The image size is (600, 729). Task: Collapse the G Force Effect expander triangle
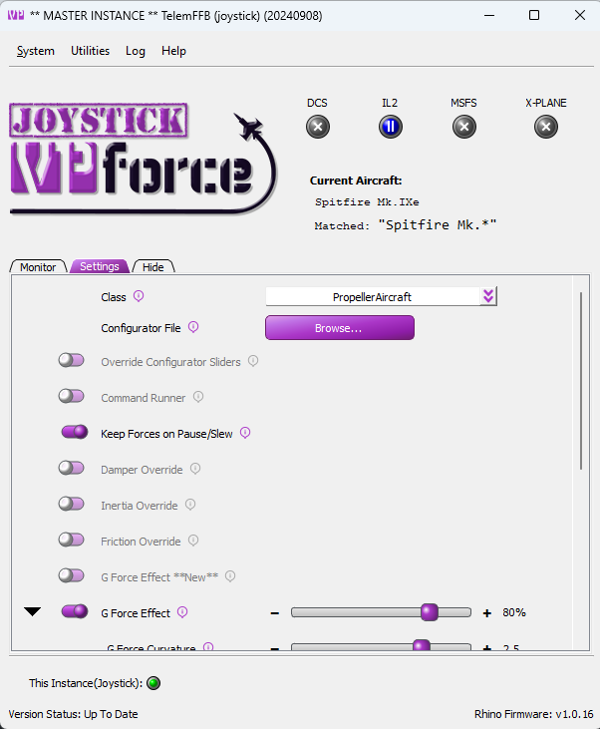(x=33, y=612)
